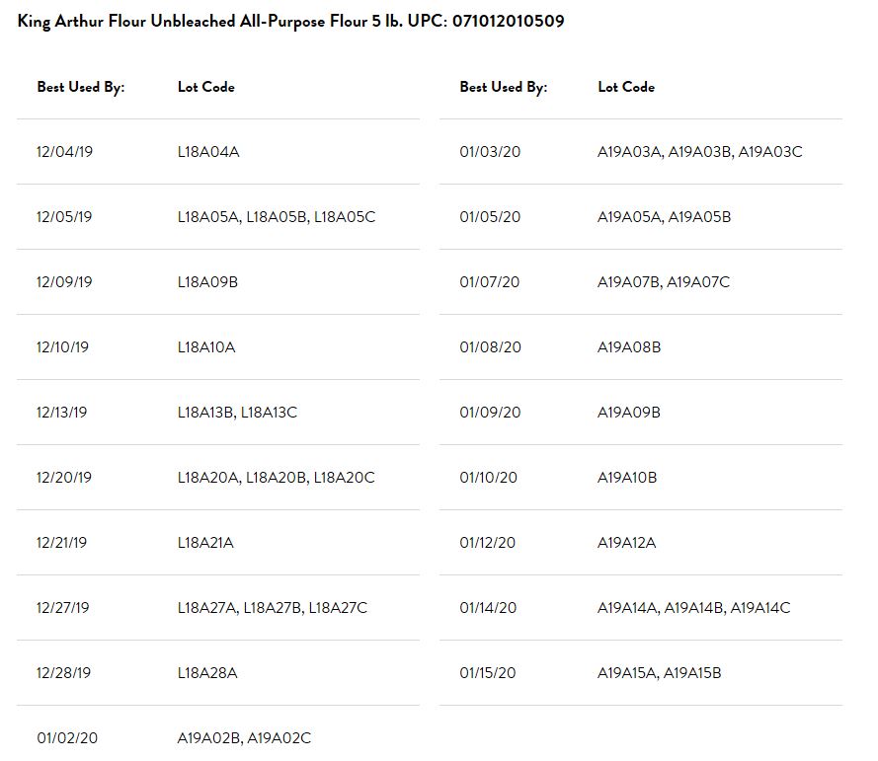Viewport: 878px width, 761px height.
Task: Select the date 12/20/19
Action: (64, 478)
